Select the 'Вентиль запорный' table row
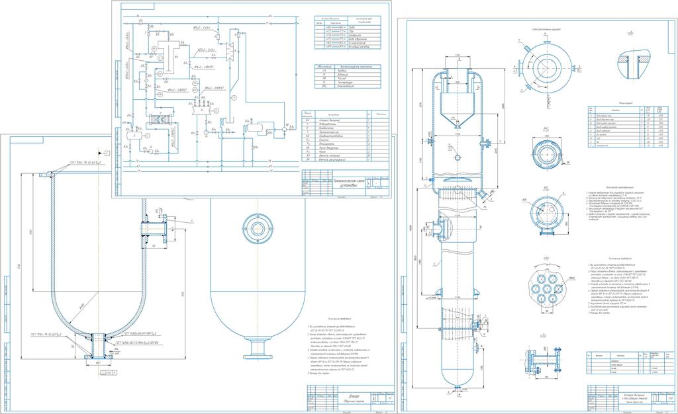This screenshot has height=414, width=678. point(344,156)
